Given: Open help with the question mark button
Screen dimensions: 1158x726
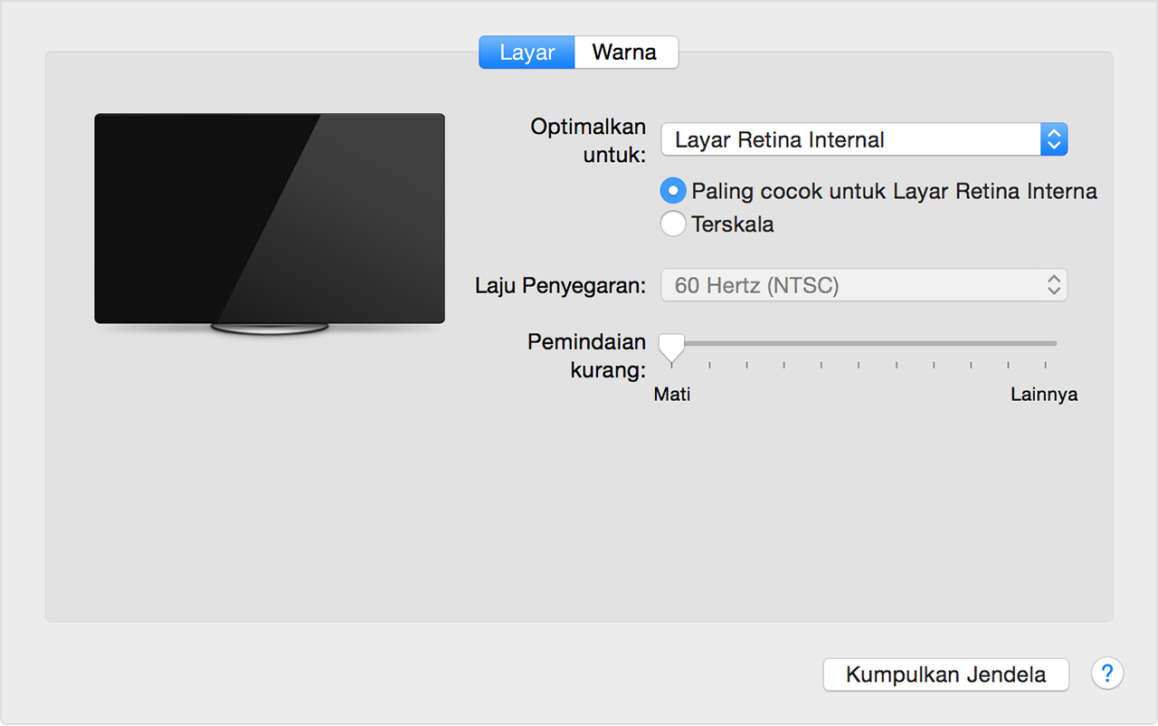Looking at the screenshot, I should (x=1107, y=673).
